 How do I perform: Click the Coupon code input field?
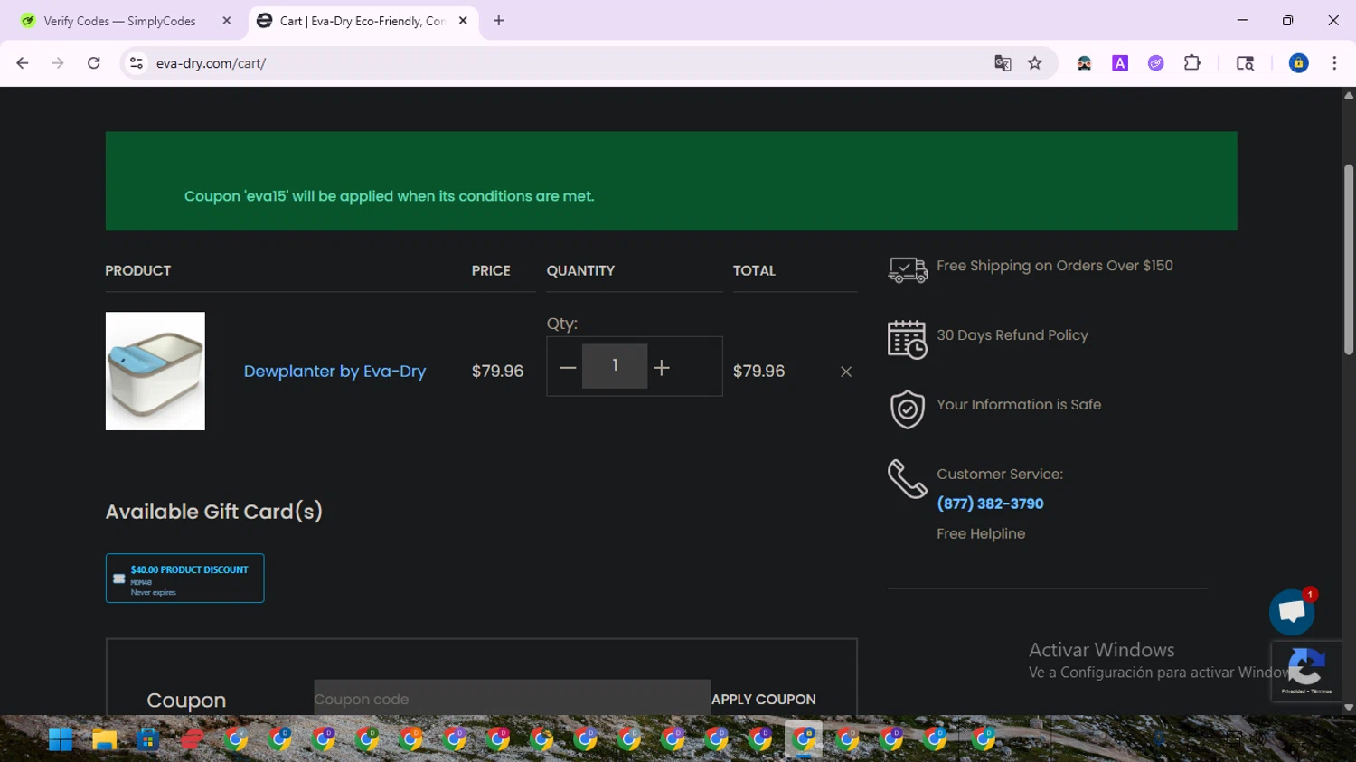point(512,699)
